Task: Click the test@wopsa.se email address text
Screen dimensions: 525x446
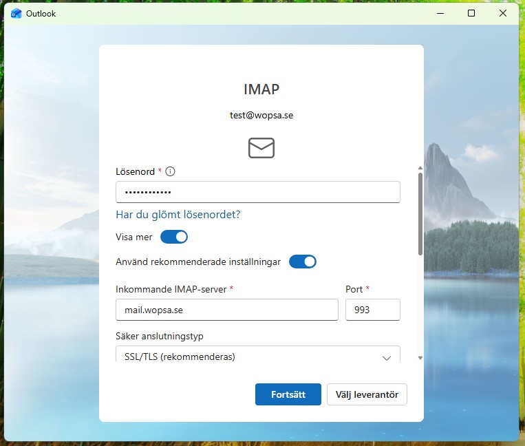Action: point(261,116)
